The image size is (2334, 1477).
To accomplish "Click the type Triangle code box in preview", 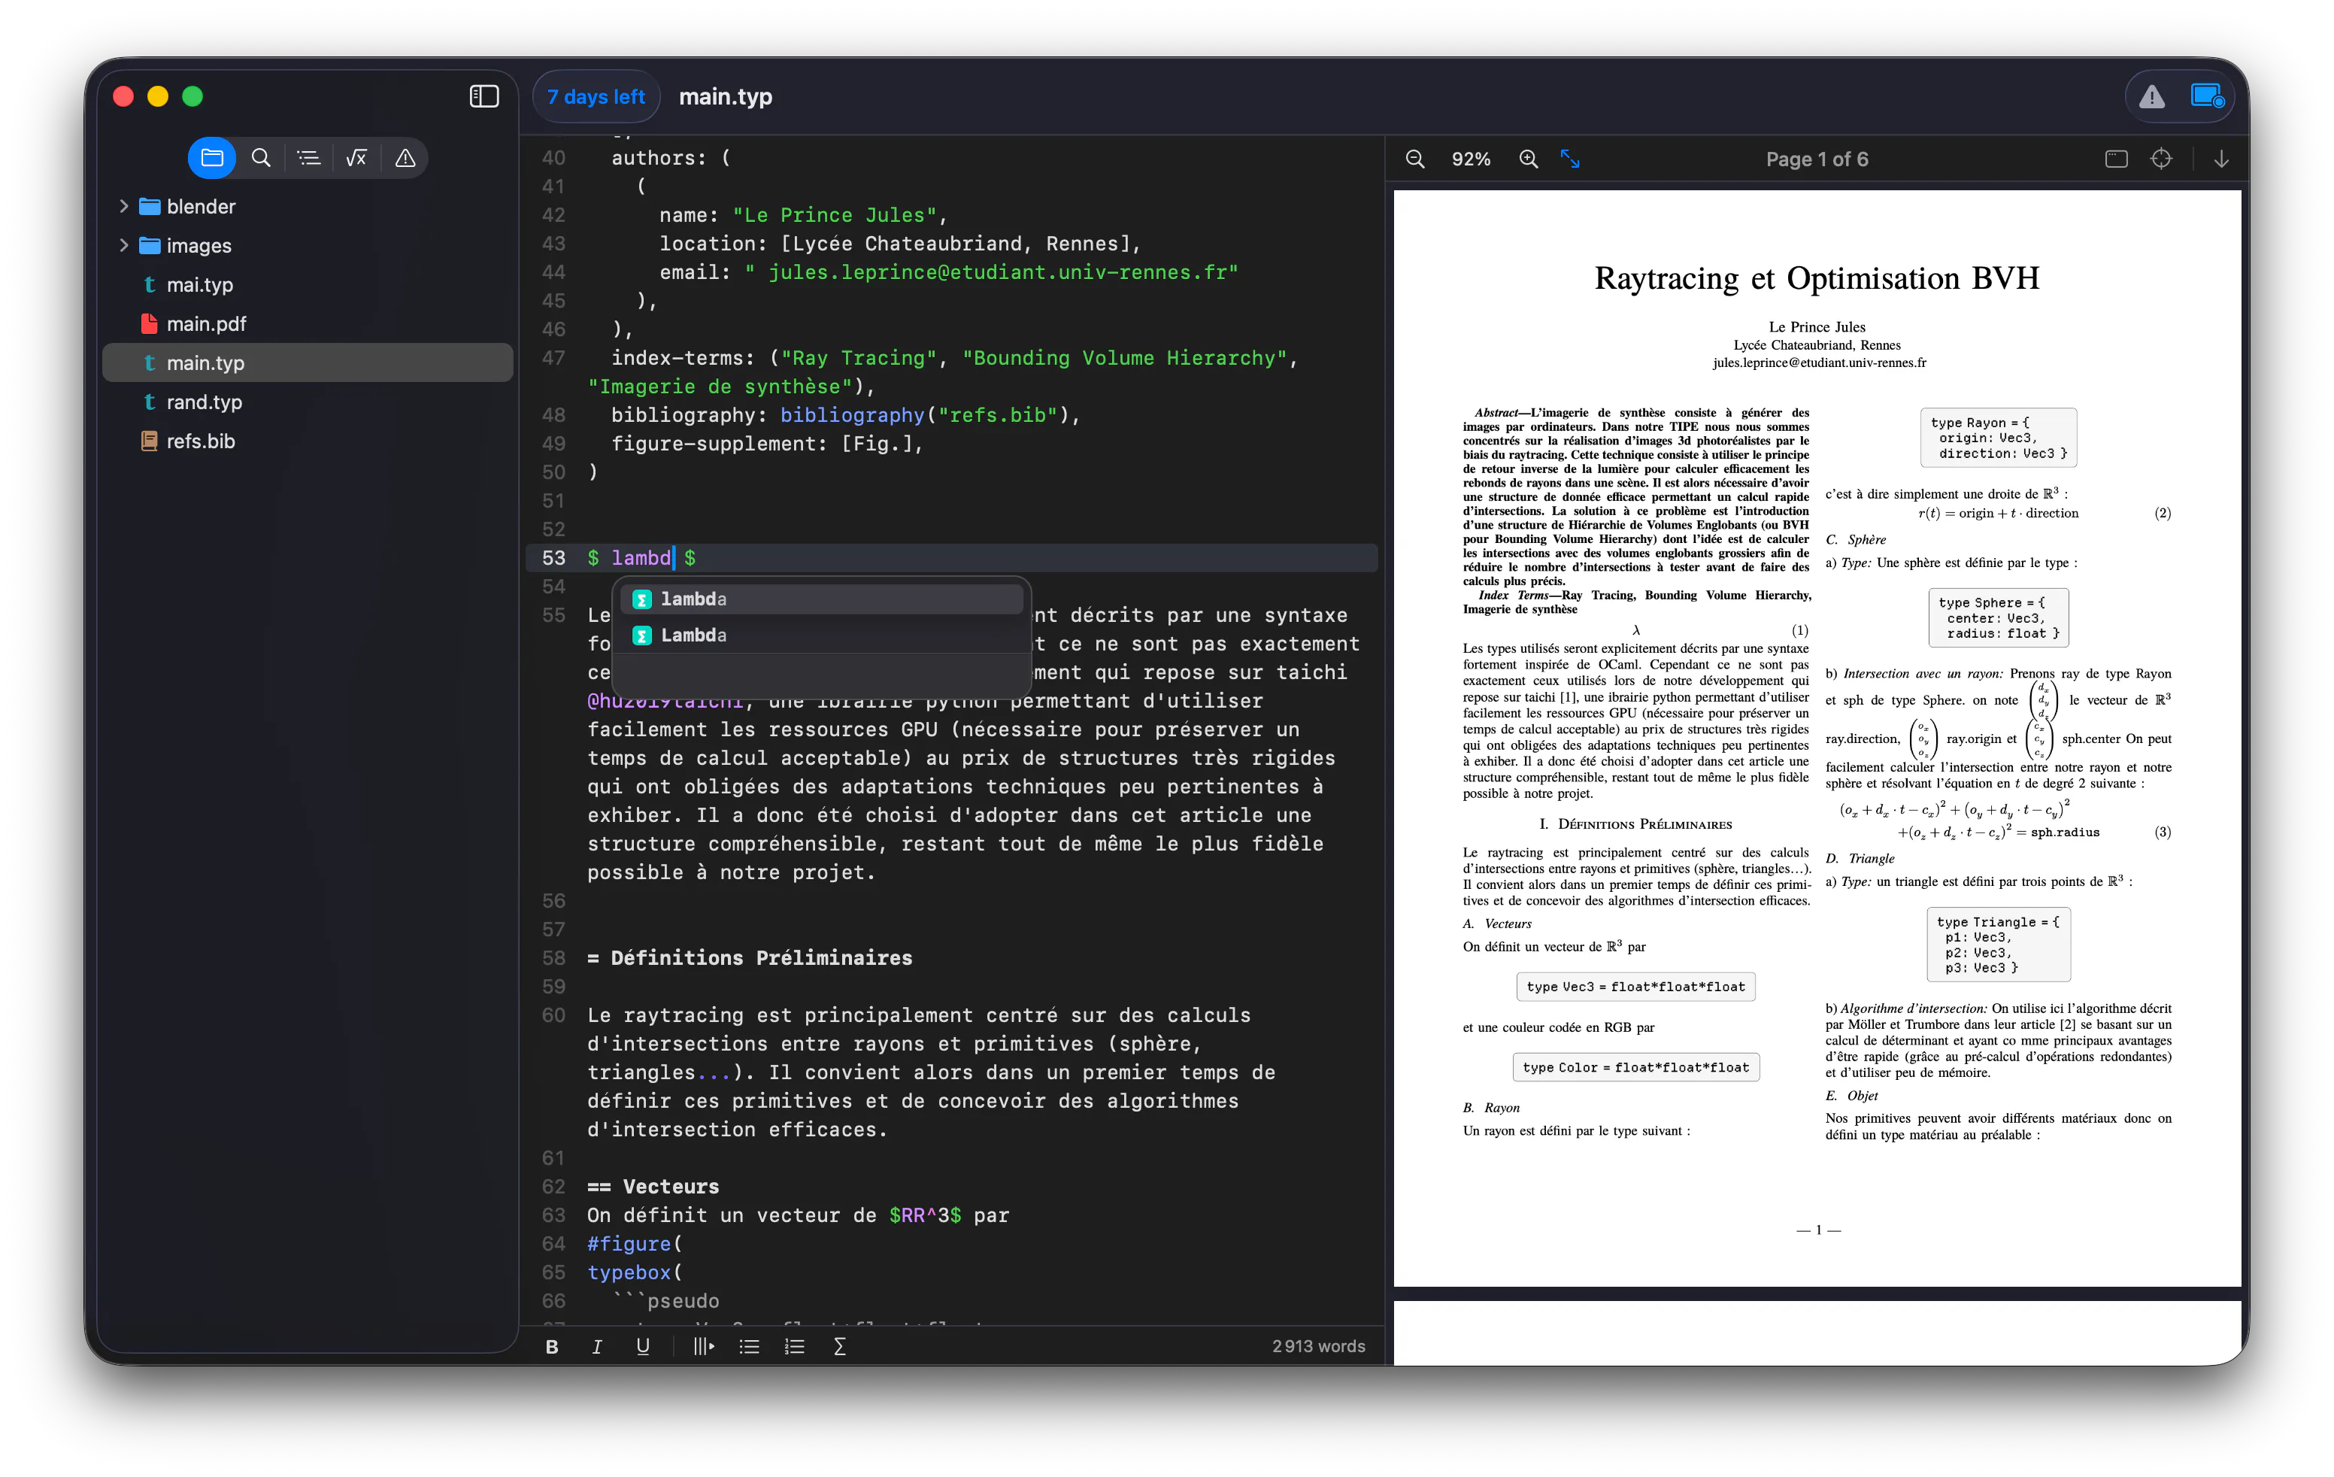I will 1998,945.
